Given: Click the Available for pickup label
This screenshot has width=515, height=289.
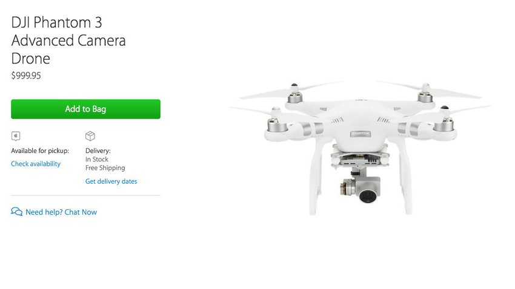Looking at the screenshot, I should (40, 151).
